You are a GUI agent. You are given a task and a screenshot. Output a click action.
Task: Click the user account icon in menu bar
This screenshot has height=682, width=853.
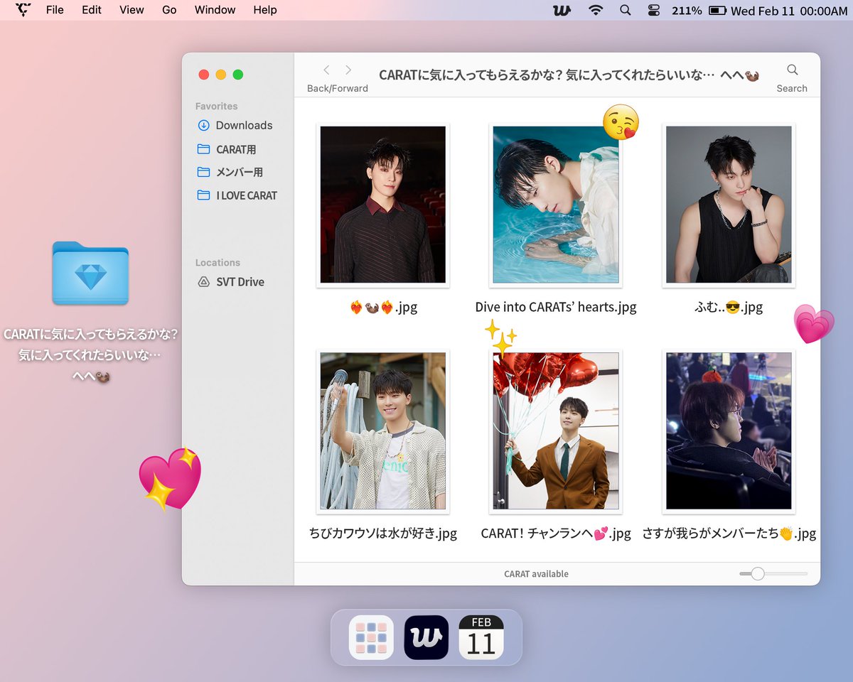653,10
